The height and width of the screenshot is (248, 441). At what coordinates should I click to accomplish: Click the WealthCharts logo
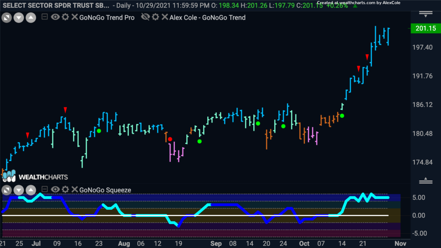tap(35, 176)
